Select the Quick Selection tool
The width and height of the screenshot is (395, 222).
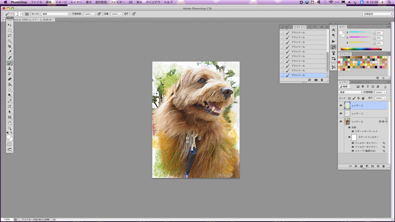point(10,41)
